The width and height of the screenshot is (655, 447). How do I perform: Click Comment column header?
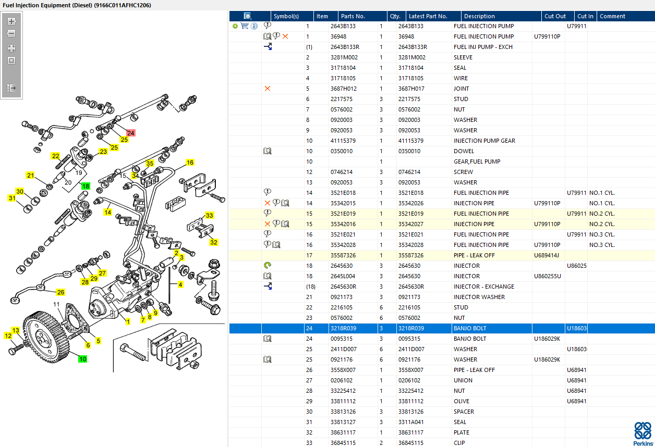[625, 16]
